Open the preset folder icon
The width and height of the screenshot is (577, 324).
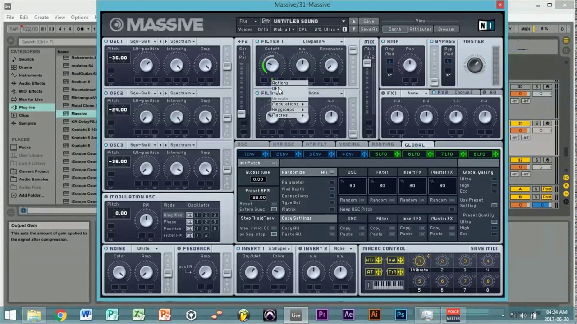click(x=266, y=21)
